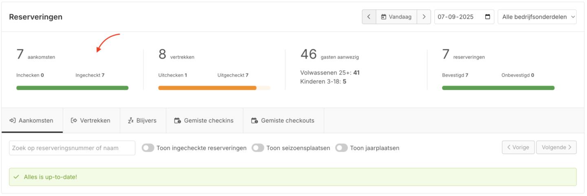Focus the reserveringsnummer of naam search field
This screenshot has height=196, width=587.
pos(72,148)
